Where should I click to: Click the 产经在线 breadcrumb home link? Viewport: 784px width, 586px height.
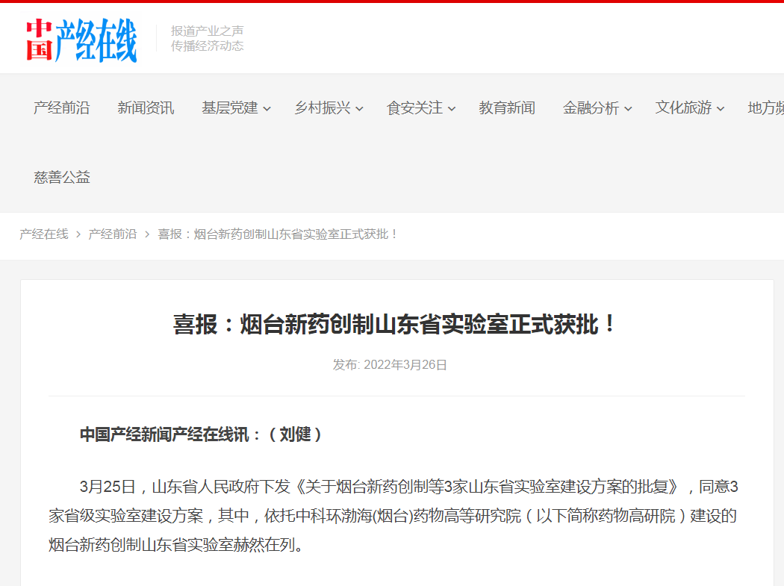click(43, 234)
